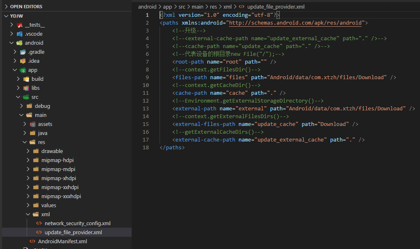Click the main folder icon in tree

pyautogui.click(x=29, y=115)
